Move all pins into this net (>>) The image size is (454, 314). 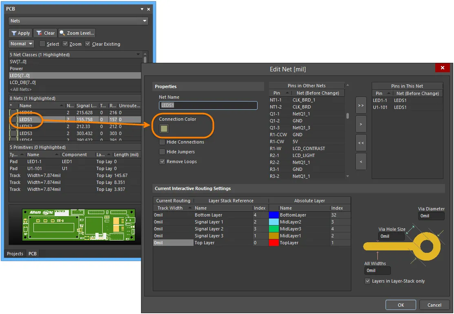click(361, 105)
